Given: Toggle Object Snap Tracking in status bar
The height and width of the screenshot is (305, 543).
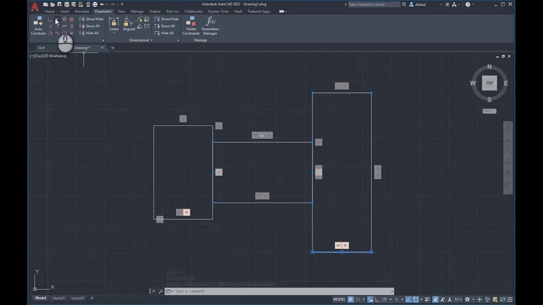Looking at the screenshot, I should (x=408, y=299).
